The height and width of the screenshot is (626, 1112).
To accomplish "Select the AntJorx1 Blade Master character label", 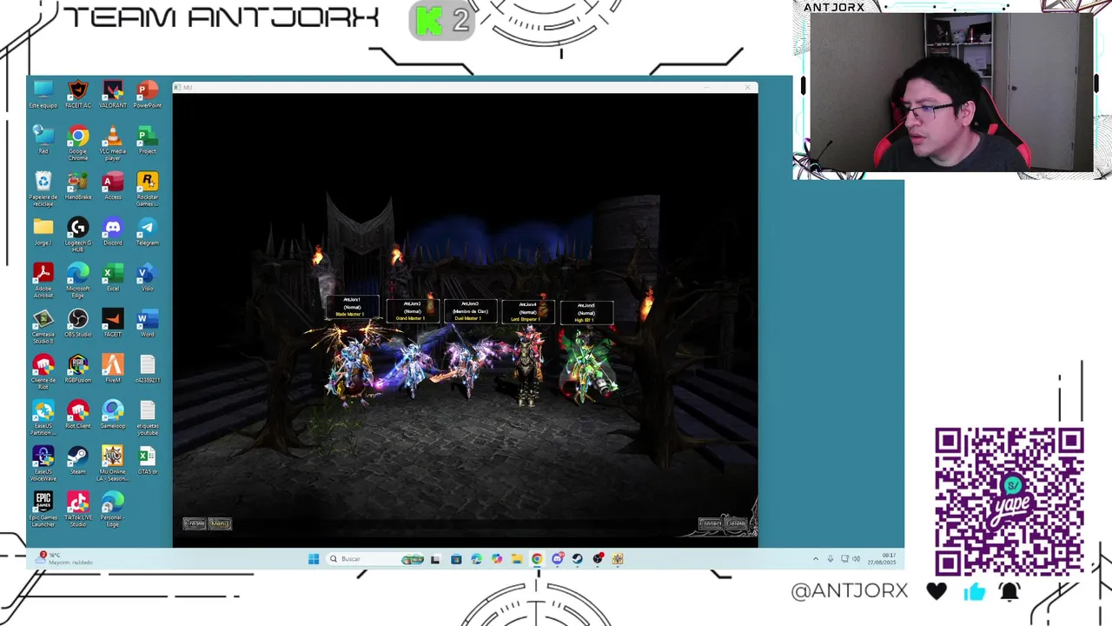I will pos(352,307).
